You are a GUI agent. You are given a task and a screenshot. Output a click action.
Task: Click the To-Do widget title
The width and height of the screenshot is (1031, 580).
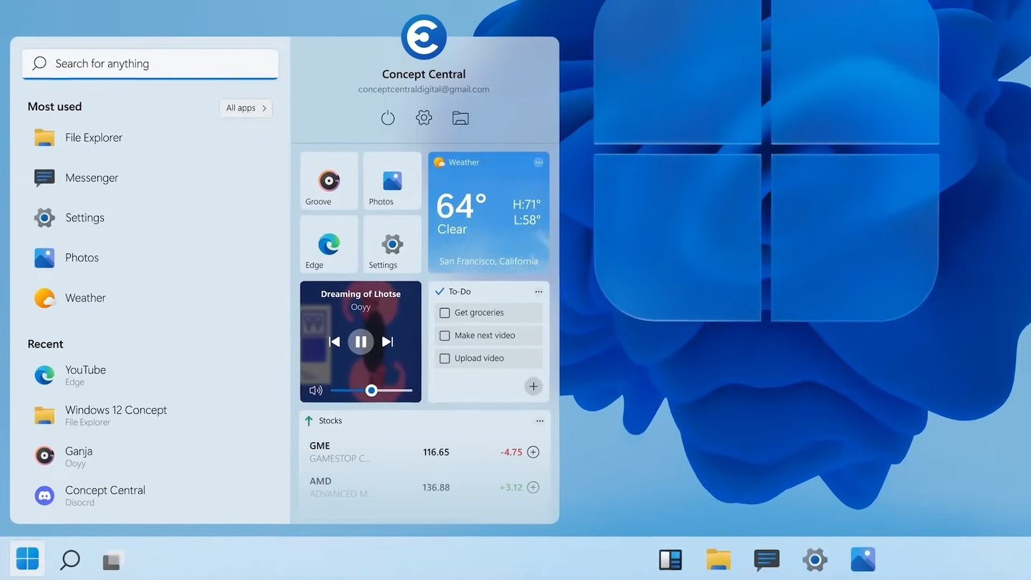pyautogui.click(x=460, y=291)
